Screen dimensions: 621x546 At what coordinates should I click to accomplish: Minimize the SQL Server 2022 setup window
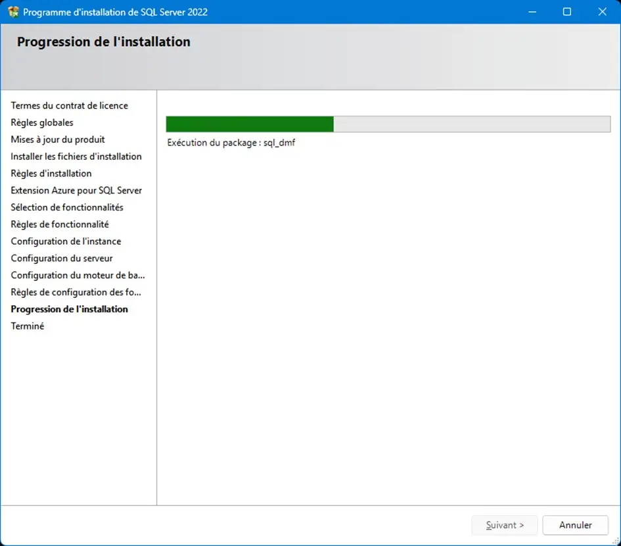coord(532,12)
